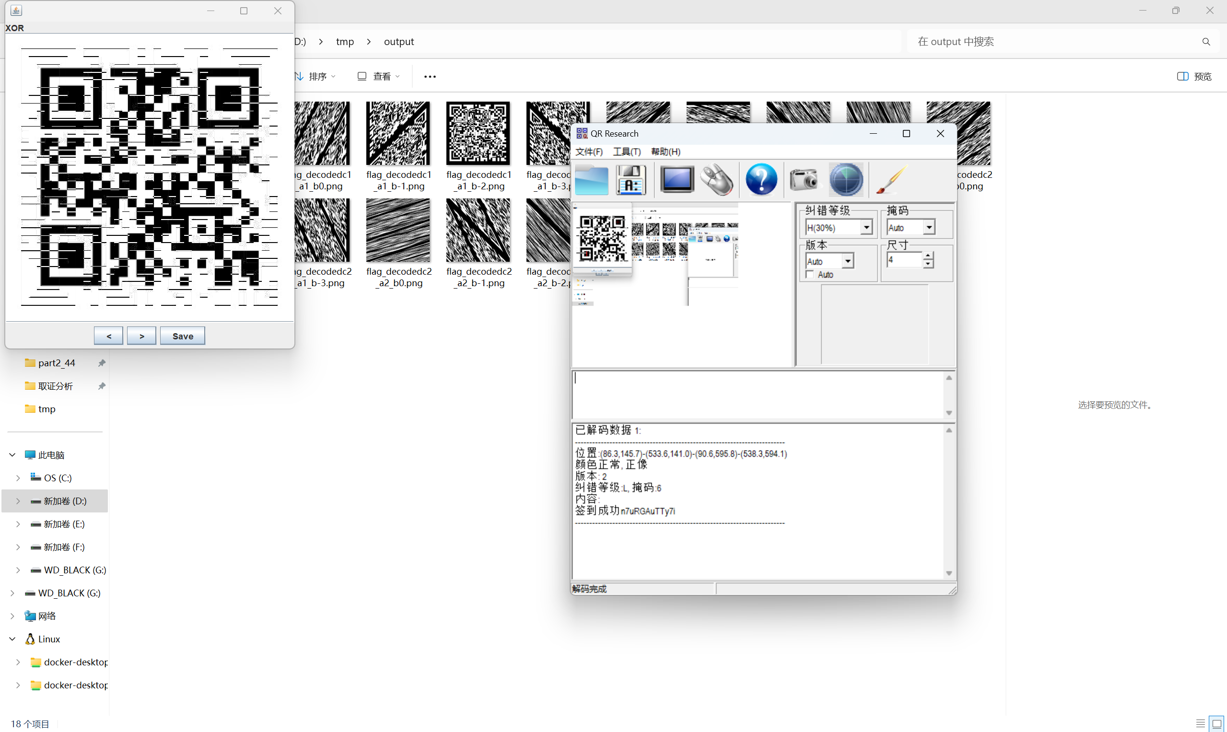Click the pin icon beside part2_44
This screenshot has height=732, width=1227.
[x=102, y=363]
